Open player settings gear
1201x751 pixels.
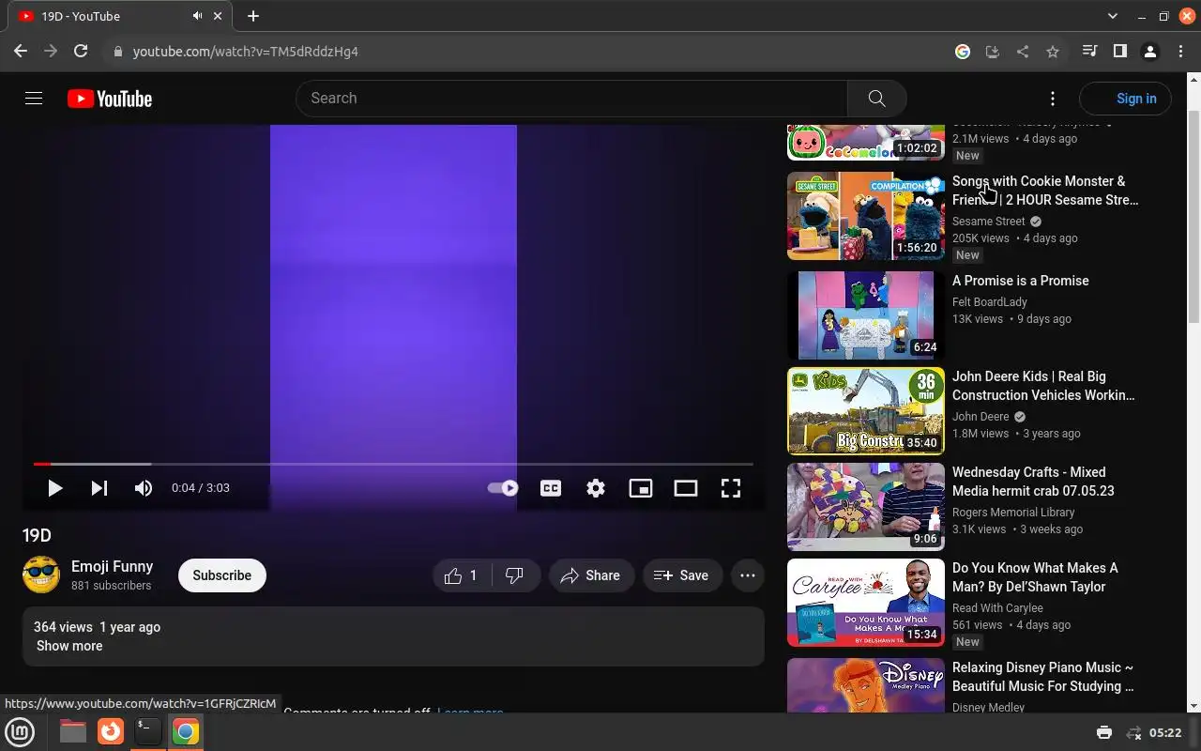tap(596, 488)
